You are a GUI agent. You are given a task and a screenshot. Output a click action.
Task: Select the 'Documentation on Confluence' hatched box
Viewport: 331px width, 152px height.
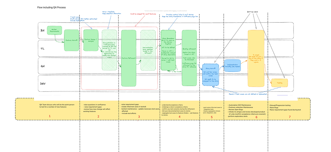109,50
